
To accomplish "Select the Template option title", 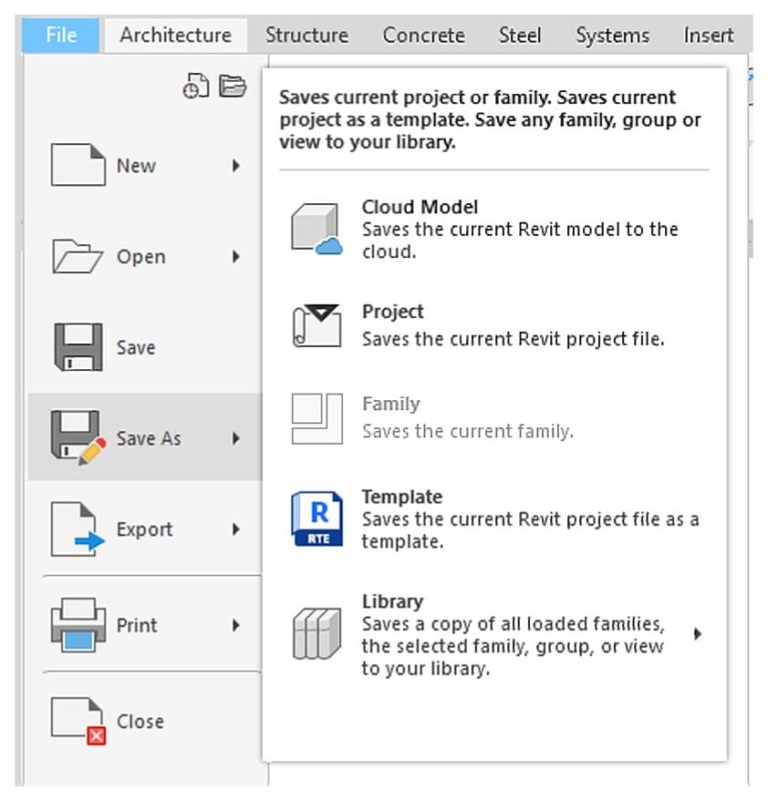I will pyautogui.click(x=402, y=497).
